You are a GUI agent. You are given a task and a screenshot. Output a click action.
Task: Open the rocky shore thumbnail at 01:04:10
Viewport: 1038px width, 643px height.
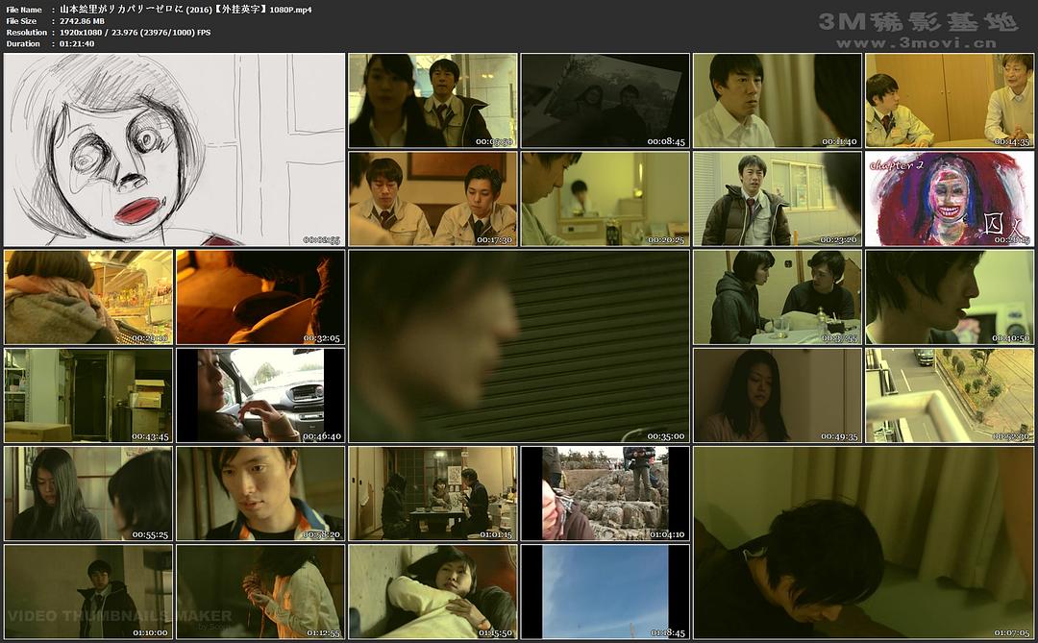coord(605,493)
